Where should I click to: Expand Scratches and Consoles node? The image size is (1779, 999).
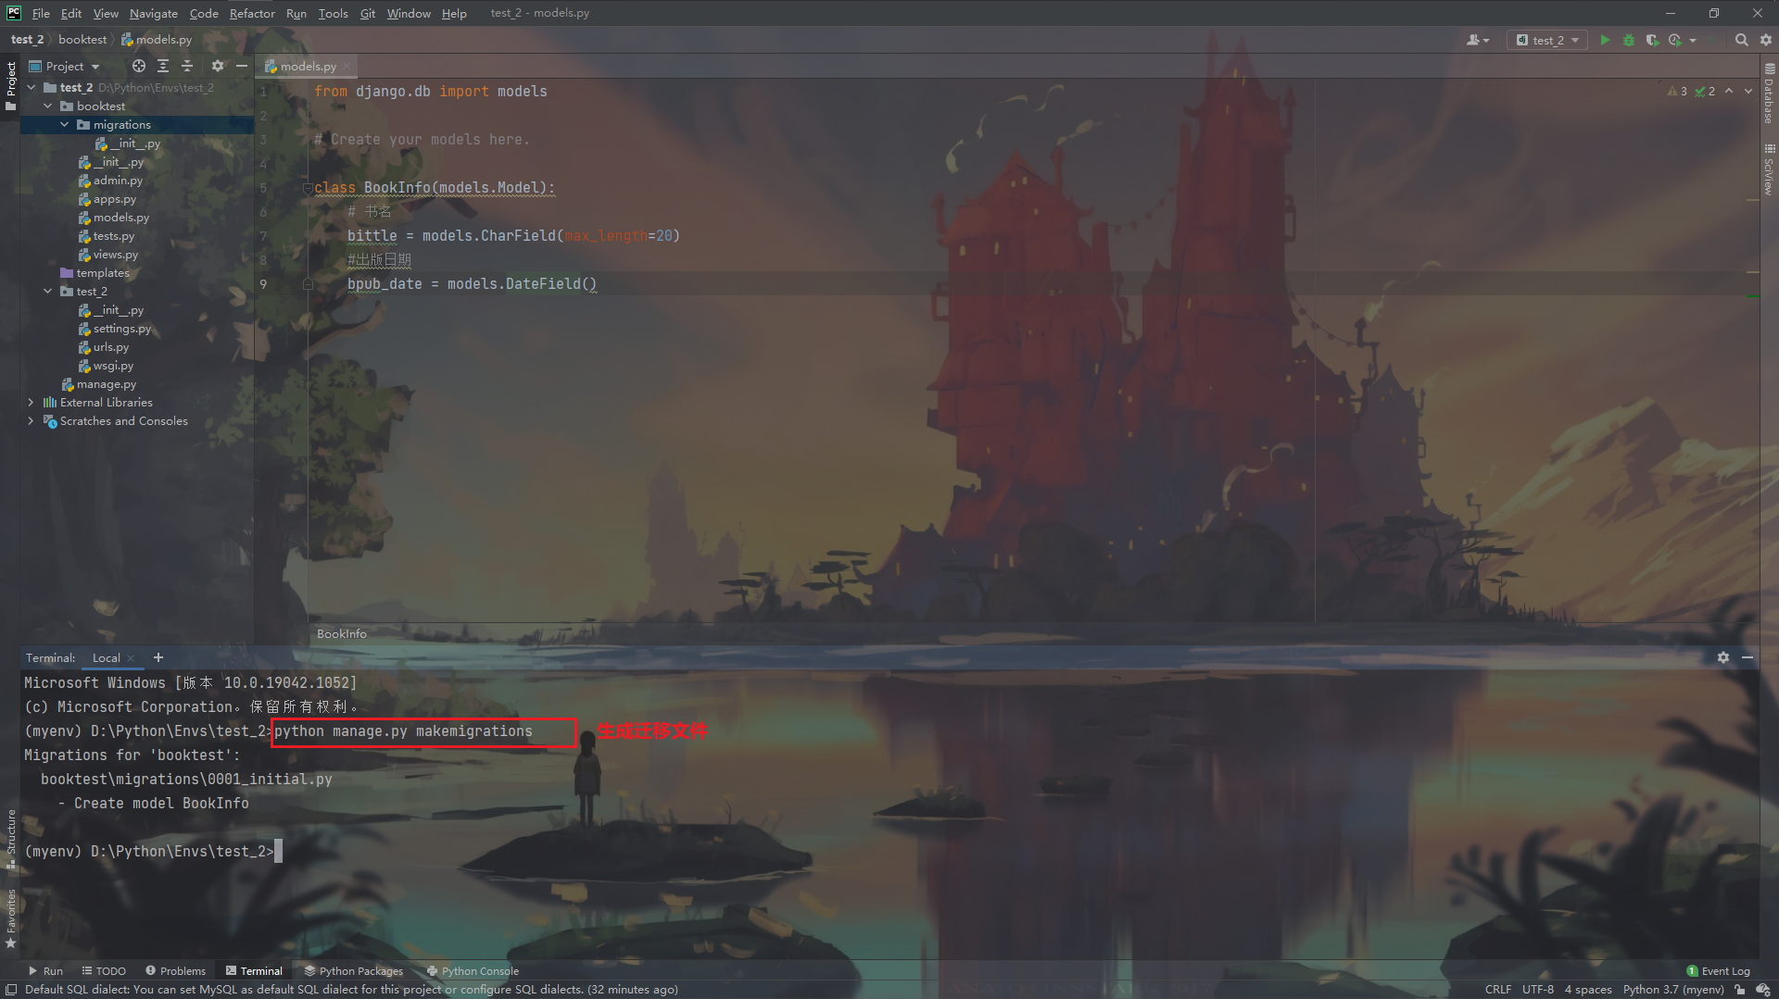32,420
